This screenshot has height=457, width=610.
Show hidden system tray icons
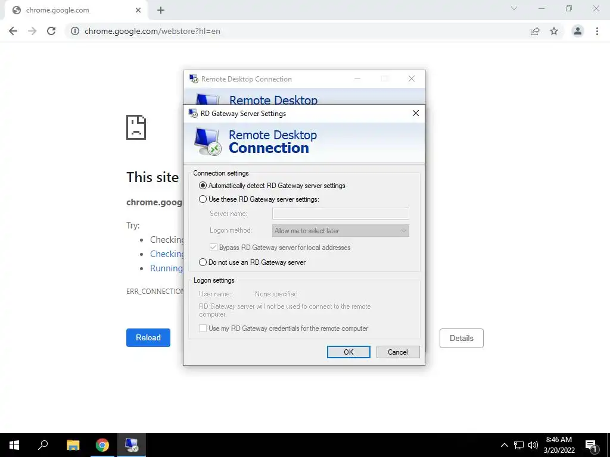coord(504,445)
